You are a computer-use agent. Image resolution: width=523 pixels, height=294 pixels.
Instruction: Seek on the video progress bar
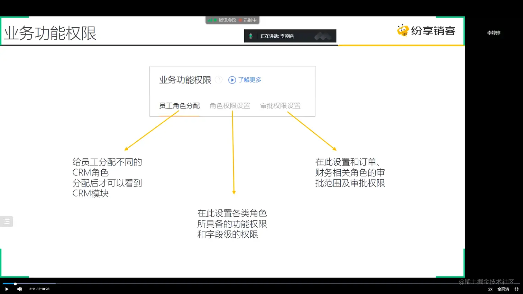point(261,284)
